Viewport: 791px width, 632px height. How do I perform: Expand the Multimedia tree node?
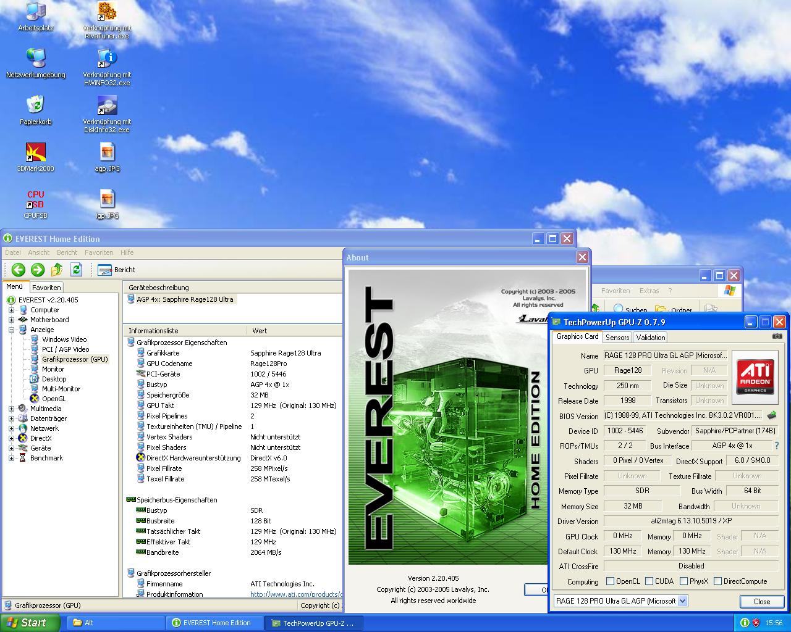(x=11, y=409)
